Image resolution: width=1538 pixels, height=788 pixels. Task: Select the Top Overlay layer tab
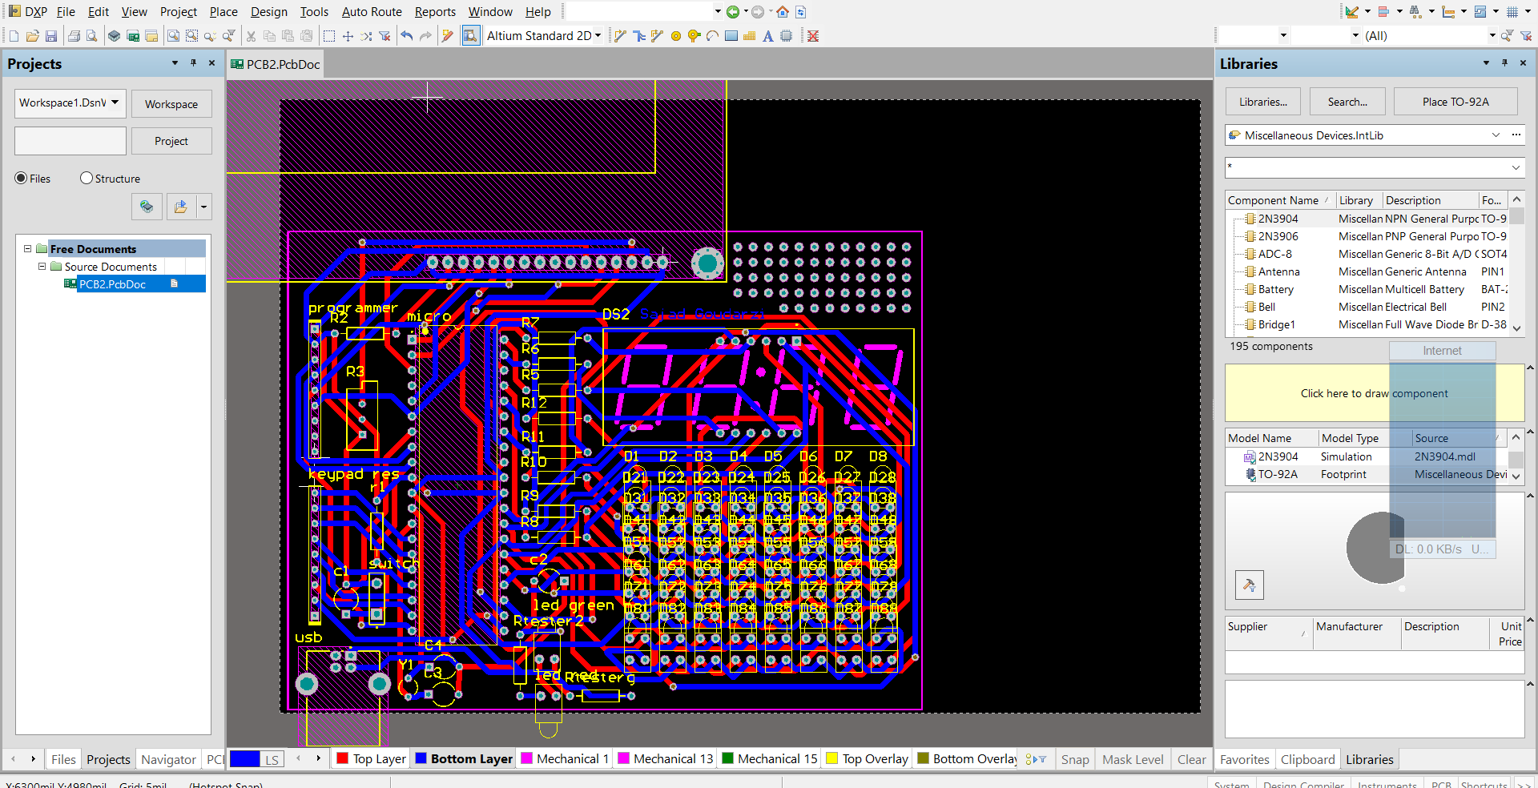(868, 759)
